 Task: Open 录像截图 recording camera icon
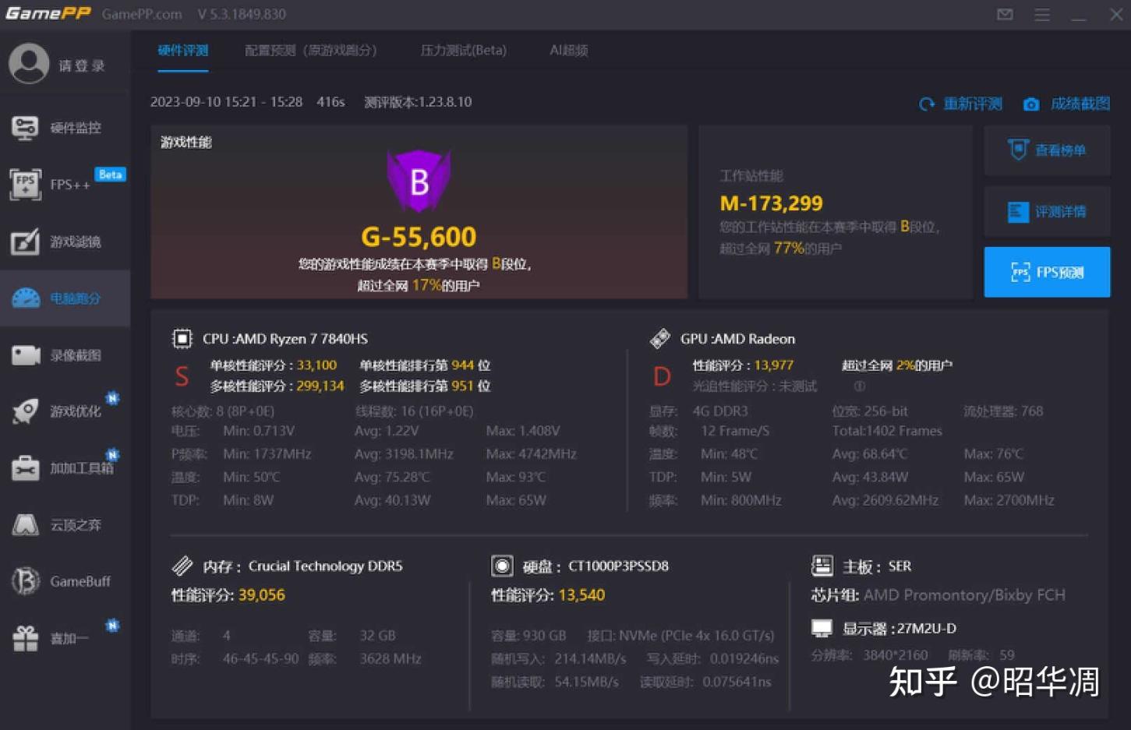pos(26,355)
